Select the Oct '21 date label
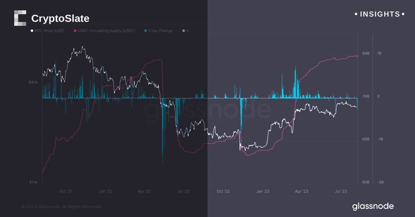 66,191
